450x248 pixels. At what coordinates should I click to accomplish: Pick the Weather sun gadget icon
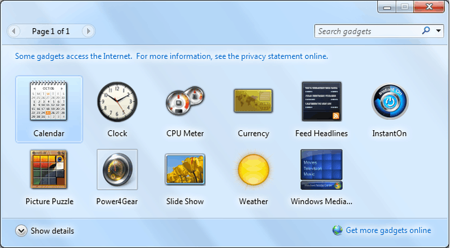tap(253, 169)
